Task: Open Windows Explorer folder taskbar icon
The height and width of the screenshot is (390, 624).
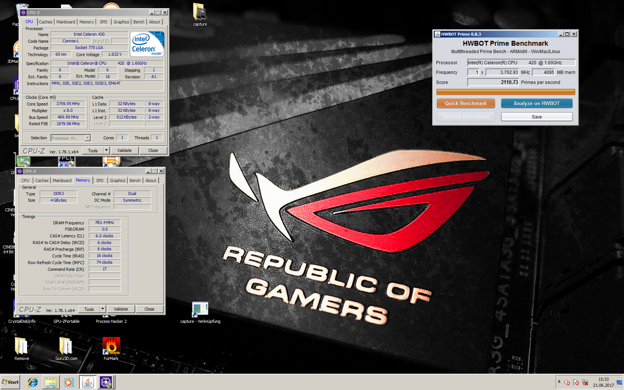Action: pyautogui.click(x=51, y=382)
